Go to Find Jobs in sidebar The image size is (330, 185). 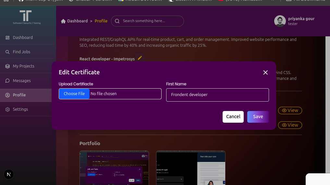tap(21, 52)
